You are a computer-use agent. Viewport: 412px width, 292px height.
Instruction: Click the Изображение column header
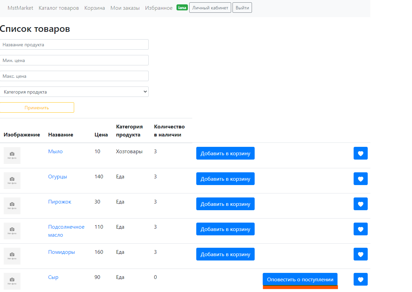click(22, 135)
